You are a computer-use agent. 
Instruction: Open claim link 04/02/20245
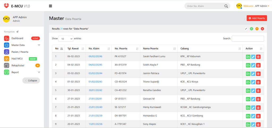(x=95, y=65)
